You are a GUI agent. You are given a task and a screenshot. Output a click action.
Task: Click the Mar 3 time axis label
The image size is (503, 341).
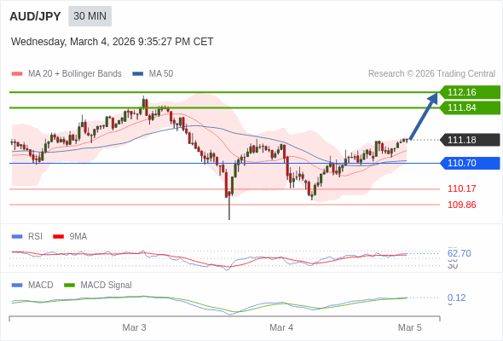pos(134,327)
